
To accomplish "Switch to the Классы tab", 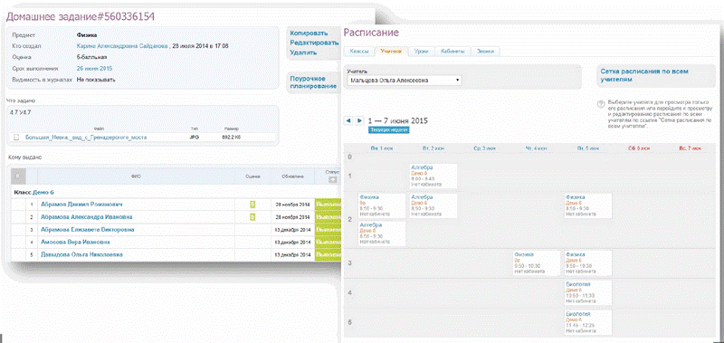I will pos(359,52).
